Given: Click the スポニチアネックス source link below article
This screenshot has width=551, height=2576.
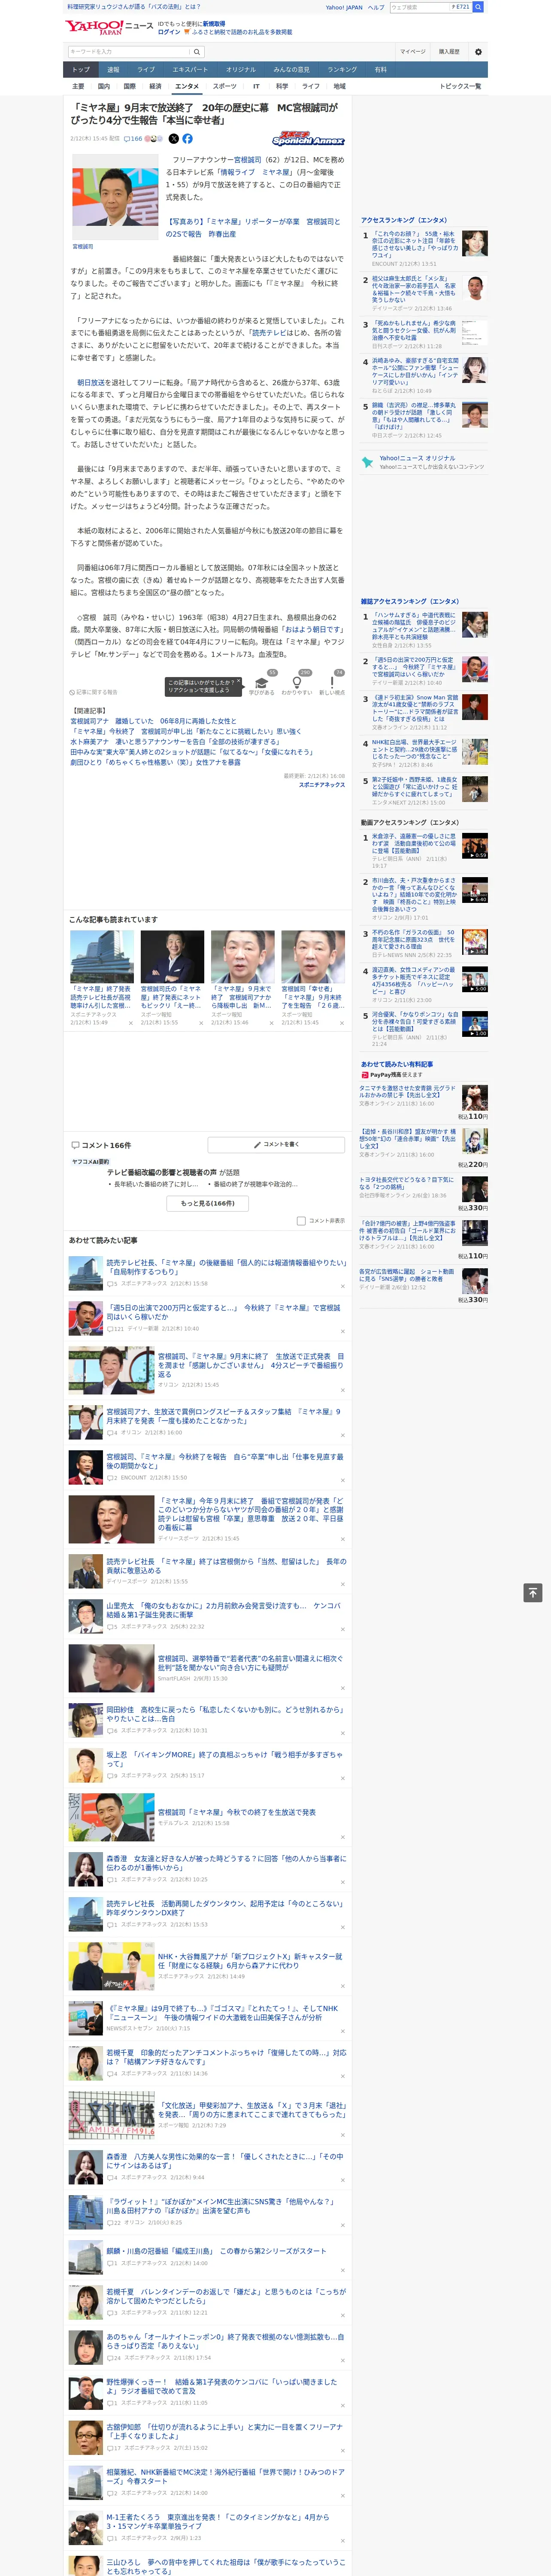Looking at the screenshot, I should (322, 785).
